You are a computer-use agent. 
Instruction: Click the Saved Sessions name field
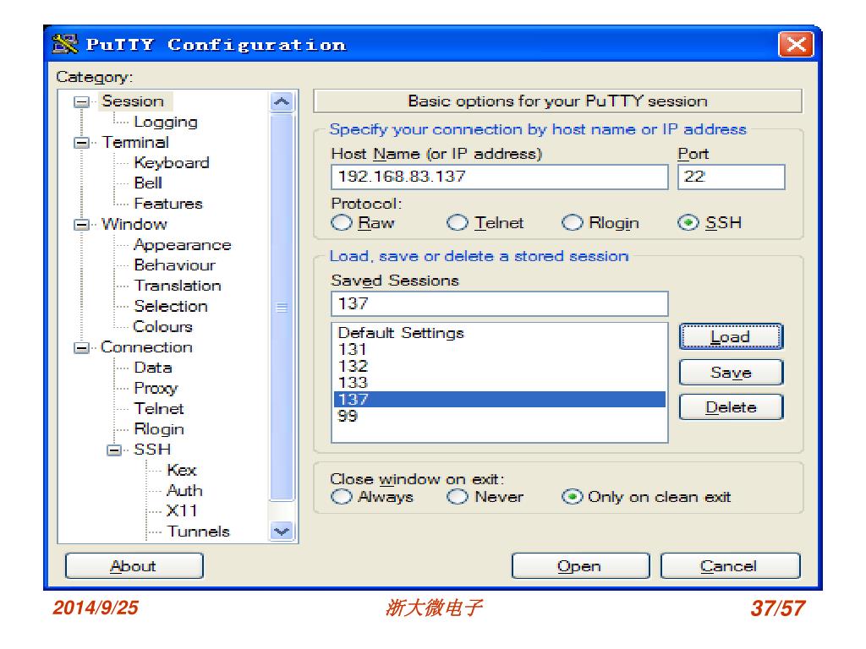coord(499,303)
